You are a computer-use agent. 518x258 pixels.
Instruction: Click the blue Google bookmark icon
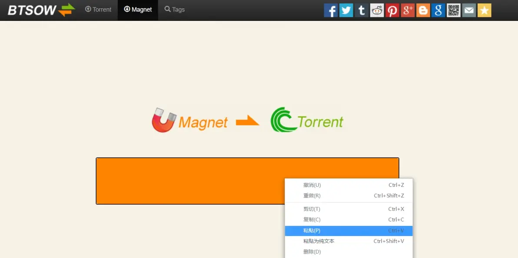pos(438,10)
